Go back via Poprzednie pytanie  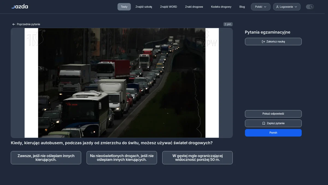coord(26,24)
